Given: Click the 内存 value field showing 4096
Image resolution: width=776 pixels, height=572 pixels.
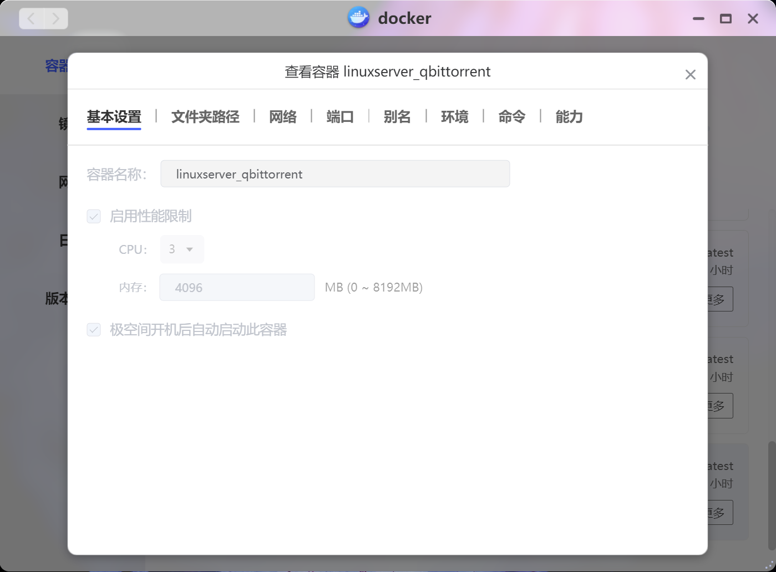Looking at the screenshot, I should coord(237,288).
